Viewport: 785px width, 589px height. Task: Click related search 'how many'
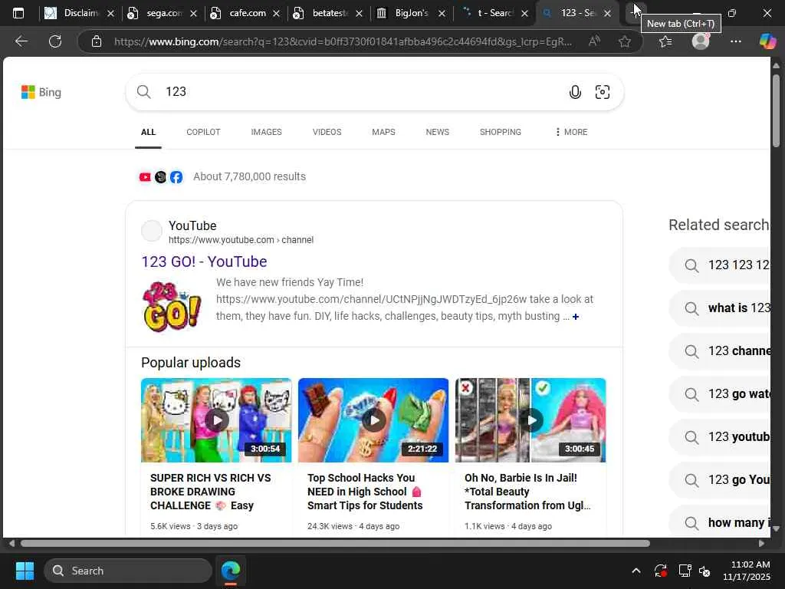(x=721, y=523)
